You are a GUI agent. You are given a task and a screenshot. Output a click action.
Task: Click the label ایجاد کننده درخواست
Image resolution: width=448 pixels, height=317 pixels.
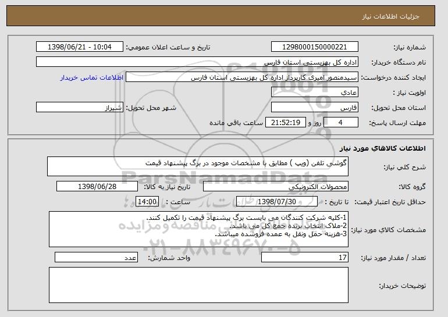(393, 77)
